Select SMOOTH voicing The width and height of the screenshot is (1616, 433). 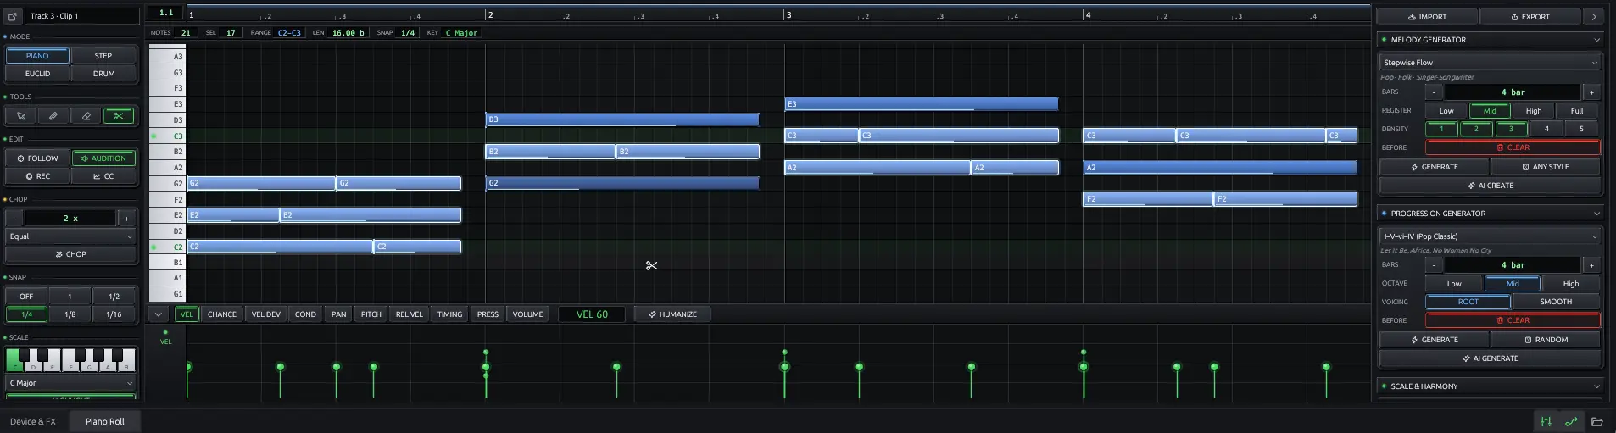pos(1556,302)
